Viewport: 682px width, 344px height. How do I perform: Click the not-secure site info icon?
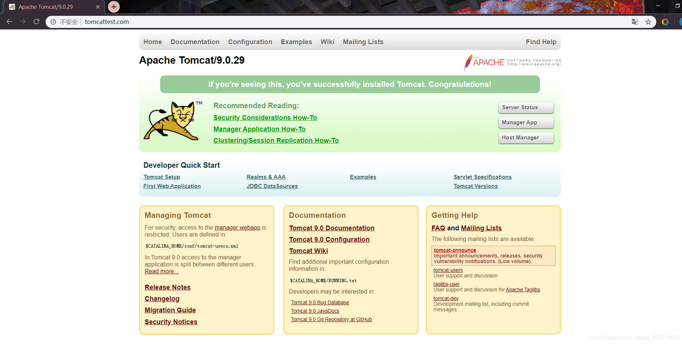[53, 22]
